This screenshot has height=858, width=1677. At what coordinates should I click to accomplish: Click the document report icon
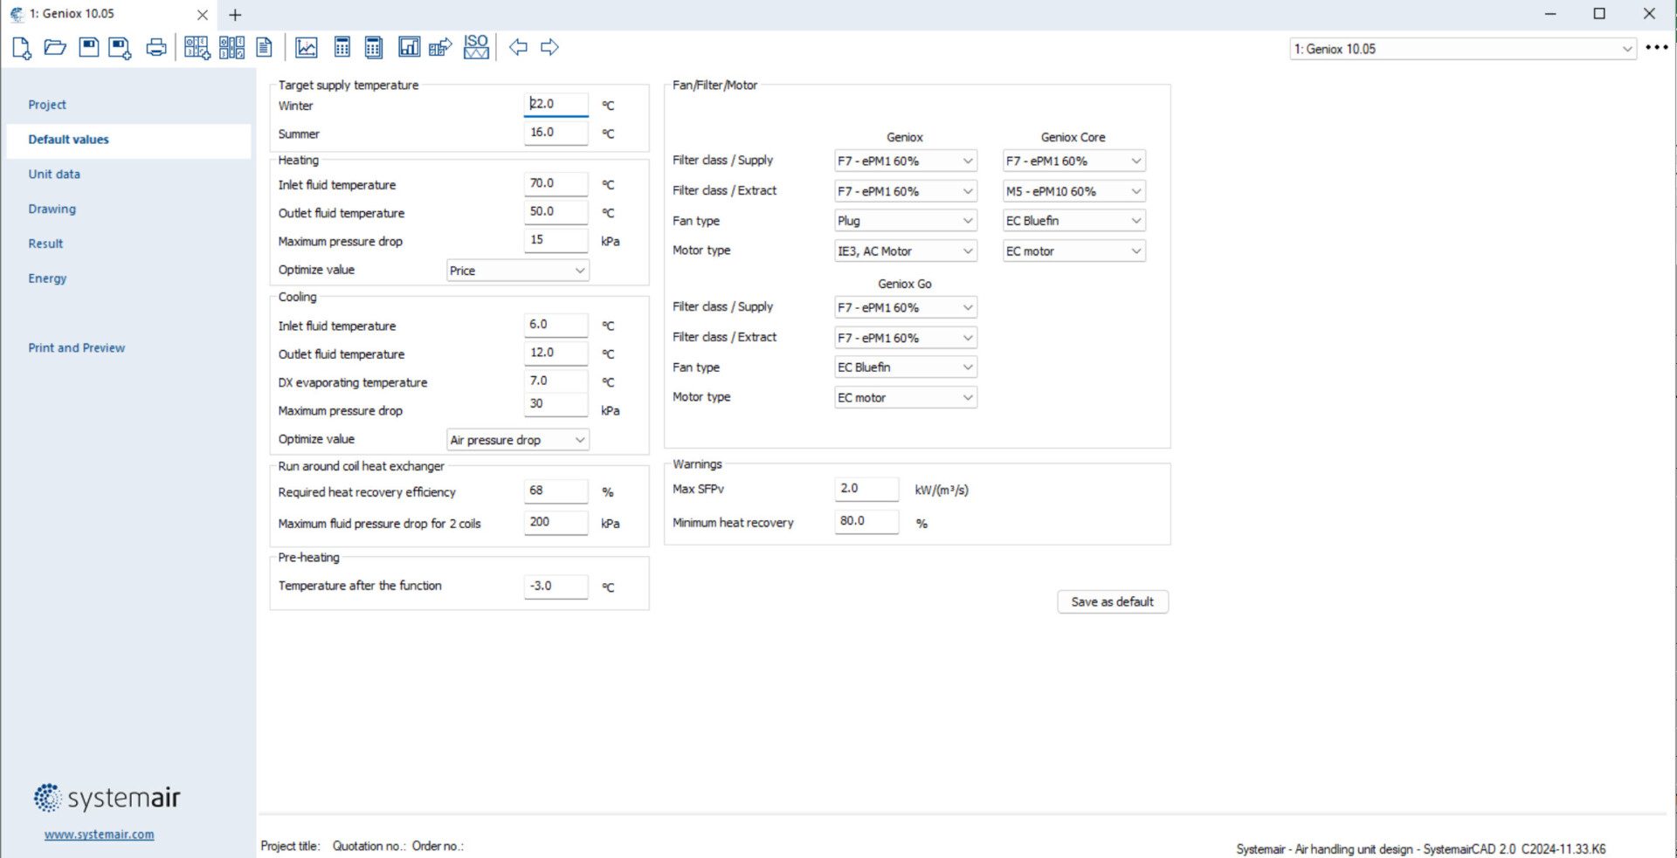(x=264, y=47)
